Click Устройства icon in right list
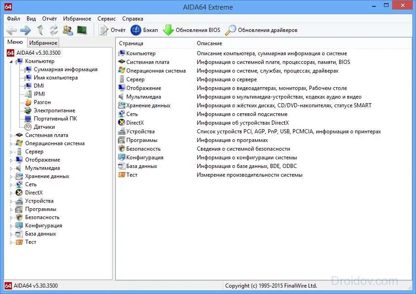 (x=122, y=131)
